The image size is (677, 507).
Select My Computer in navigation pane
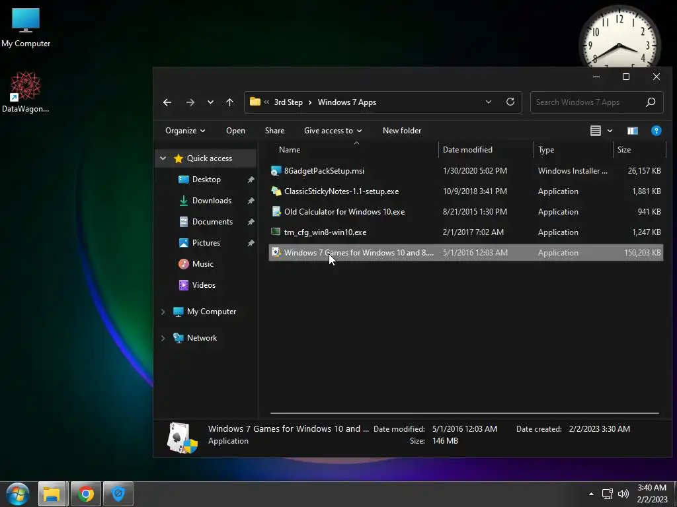pos(212,312)
